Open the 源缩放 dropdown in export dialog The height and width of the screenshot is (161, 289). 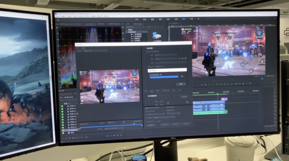pos(96,51)
